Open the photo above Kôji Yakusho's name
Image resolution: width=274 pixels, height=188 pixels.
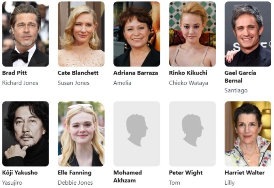point(26,134)
